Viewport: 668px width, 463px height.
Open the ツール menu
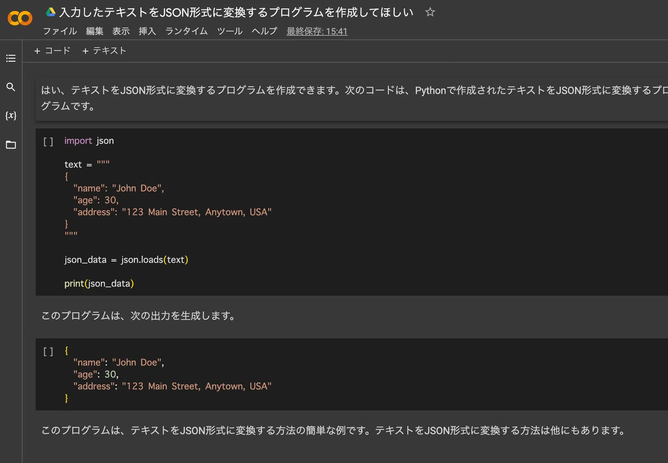(x=230, y=31)
